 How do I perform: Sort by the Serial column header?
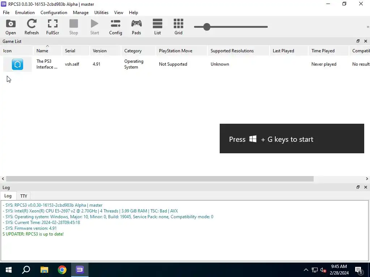(76, 50)
